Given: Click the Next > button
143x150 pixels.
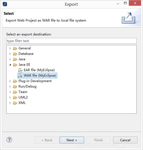Looking at the screenshot, I should click(x=72, y=140).
